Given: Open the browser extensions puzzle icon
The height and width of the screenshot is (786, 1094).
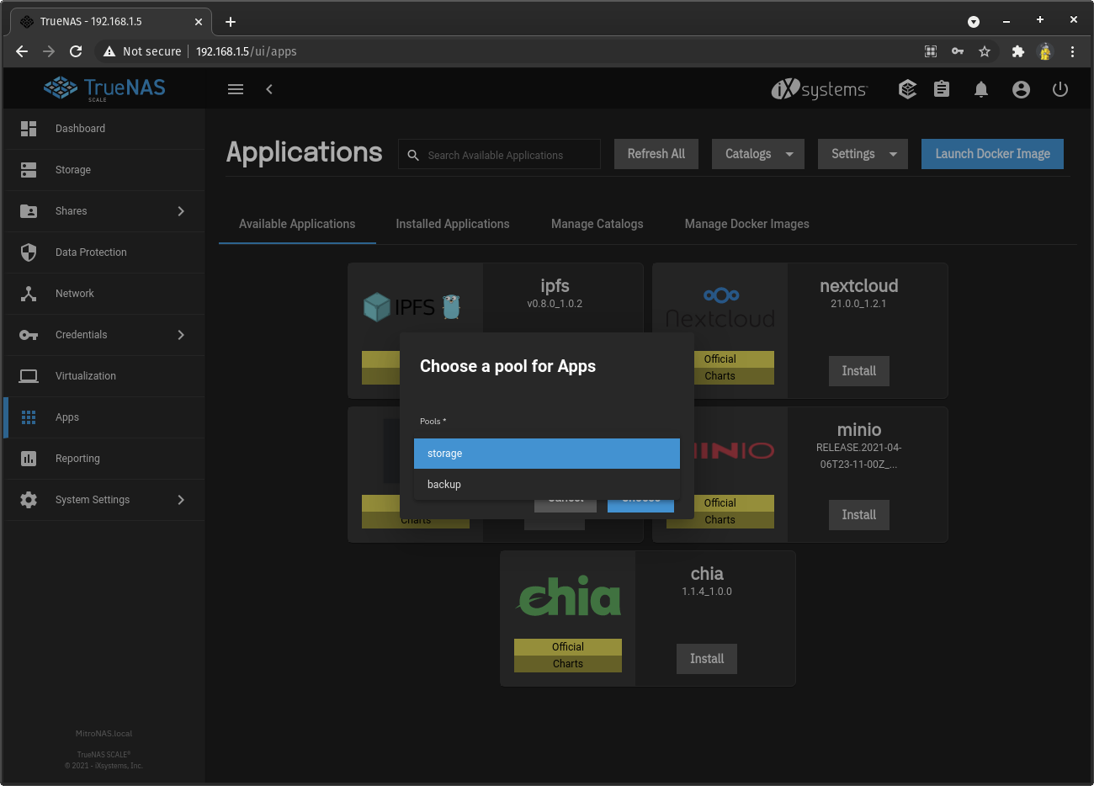Looking at the screenshot, I should [1017, 51].
